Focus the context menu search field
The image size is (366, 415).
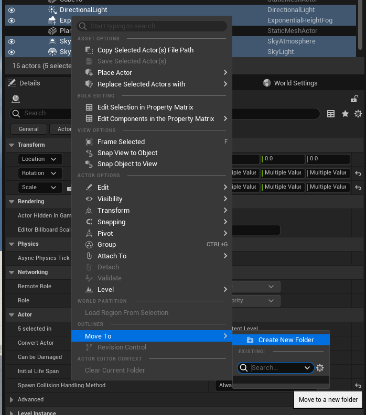point(152,26)
